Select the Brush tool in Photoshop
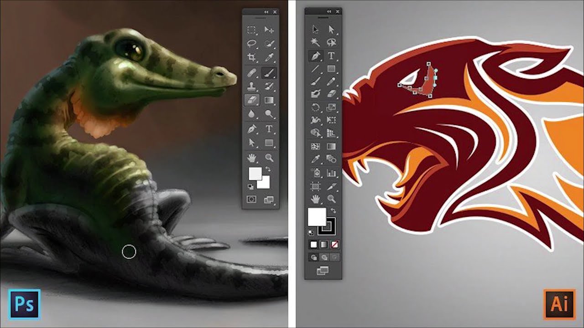This screenshot has height=328, width=584. (269, 72)
